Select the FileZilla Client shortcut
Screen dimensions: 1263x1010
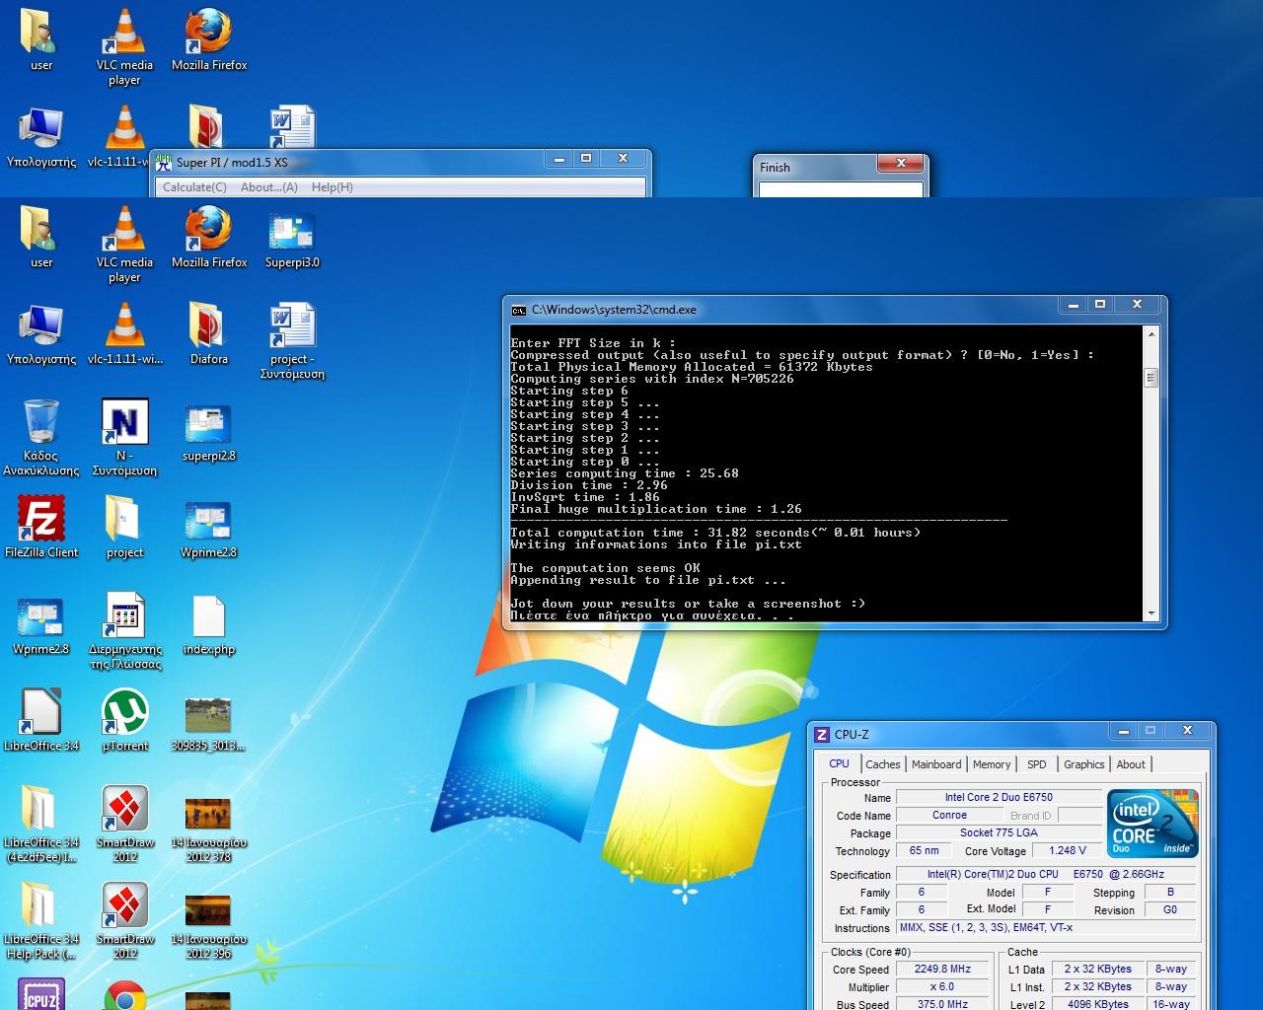coord(41,528)
